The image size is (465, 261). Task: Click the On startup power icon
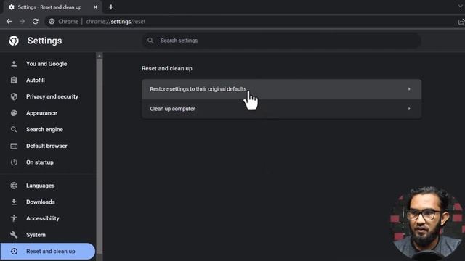tap(14, 162)
